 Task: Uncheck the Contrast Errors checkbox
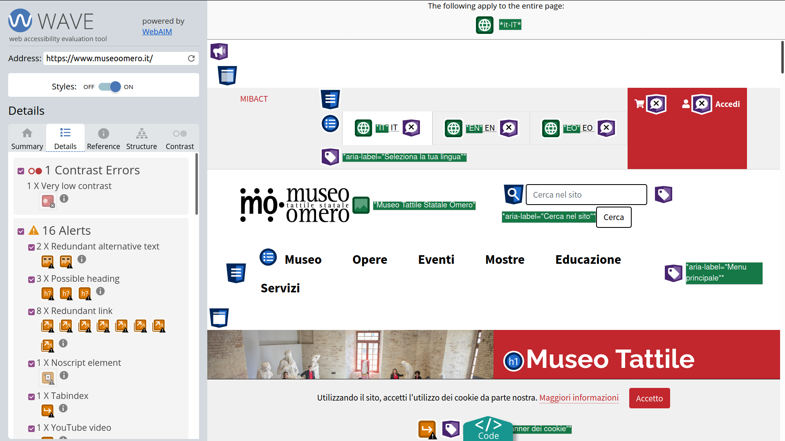(21, 171)
